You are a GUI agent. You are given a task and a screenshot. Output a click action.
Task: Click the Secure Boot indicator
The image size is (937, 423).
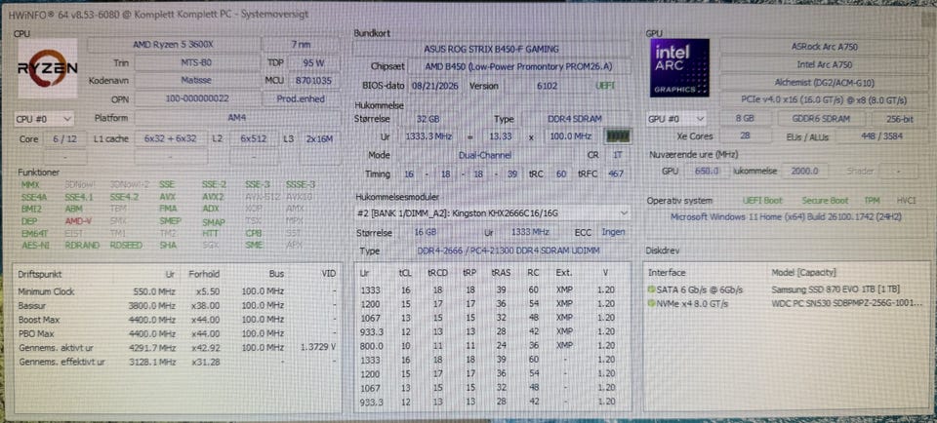(825, 201)
